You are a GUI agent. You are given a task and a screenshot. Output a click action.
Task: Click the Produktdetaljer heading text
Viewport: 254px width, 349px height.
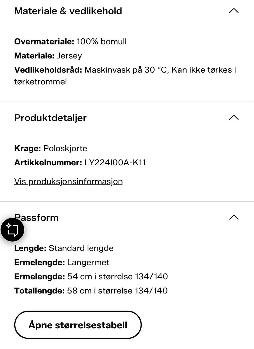(50, 118)
